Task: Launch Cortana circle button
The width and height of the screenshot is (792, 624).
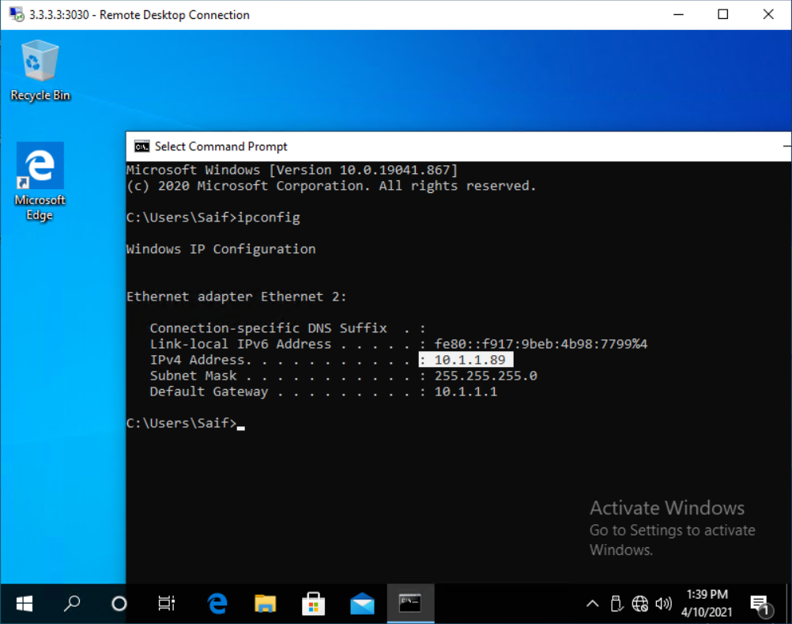Action: tap(119, 603)
